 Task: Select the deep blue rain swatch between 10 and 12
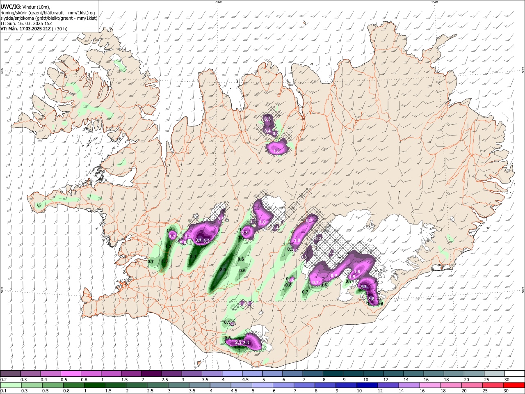click(x=367, y=385)
